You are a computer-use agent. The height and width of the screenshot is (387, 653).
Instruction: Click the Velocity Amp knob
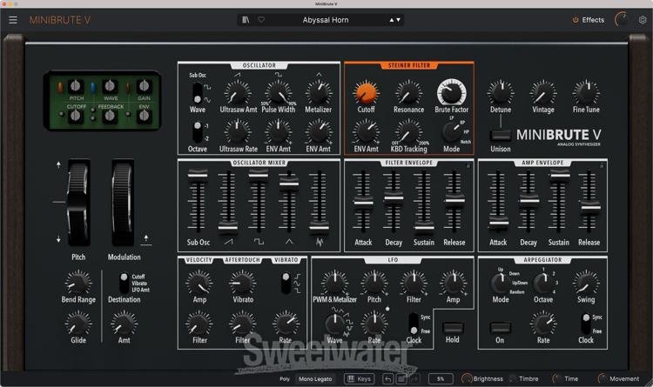click(199, 283)
